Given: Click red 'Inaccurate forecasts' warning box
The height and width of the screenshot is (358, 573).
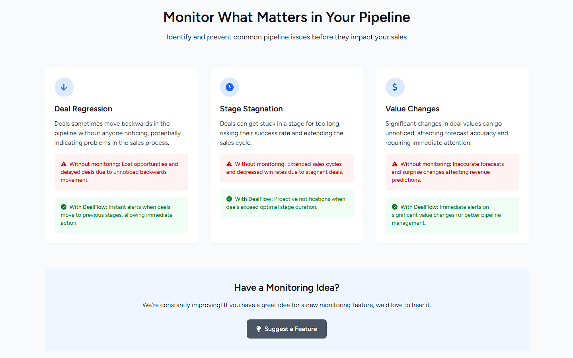Looking at the screenshot, I should [452, 172].
